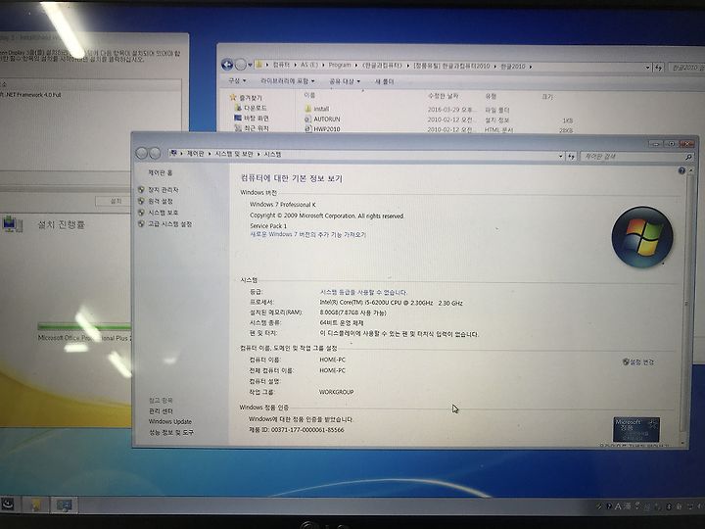Screen dimensions: 705x529
Task: Click folder icon in Explorer address bar
Action: pyautogui.click(x=259, y=65)
